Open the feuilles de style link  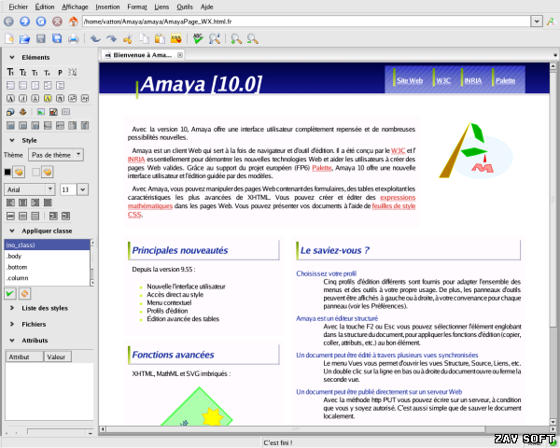click(x=394, y=205)
